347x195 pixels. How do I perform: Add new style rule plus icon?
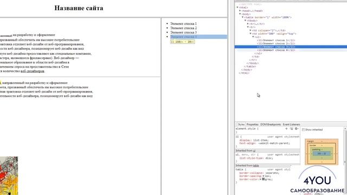(x=286, y=129)
